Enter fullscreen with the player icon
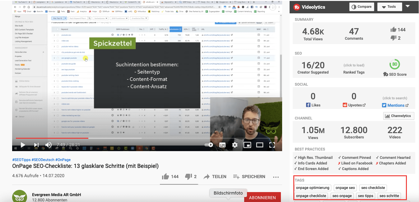This screenshot has height=202, width=419. tap(272, 145)
